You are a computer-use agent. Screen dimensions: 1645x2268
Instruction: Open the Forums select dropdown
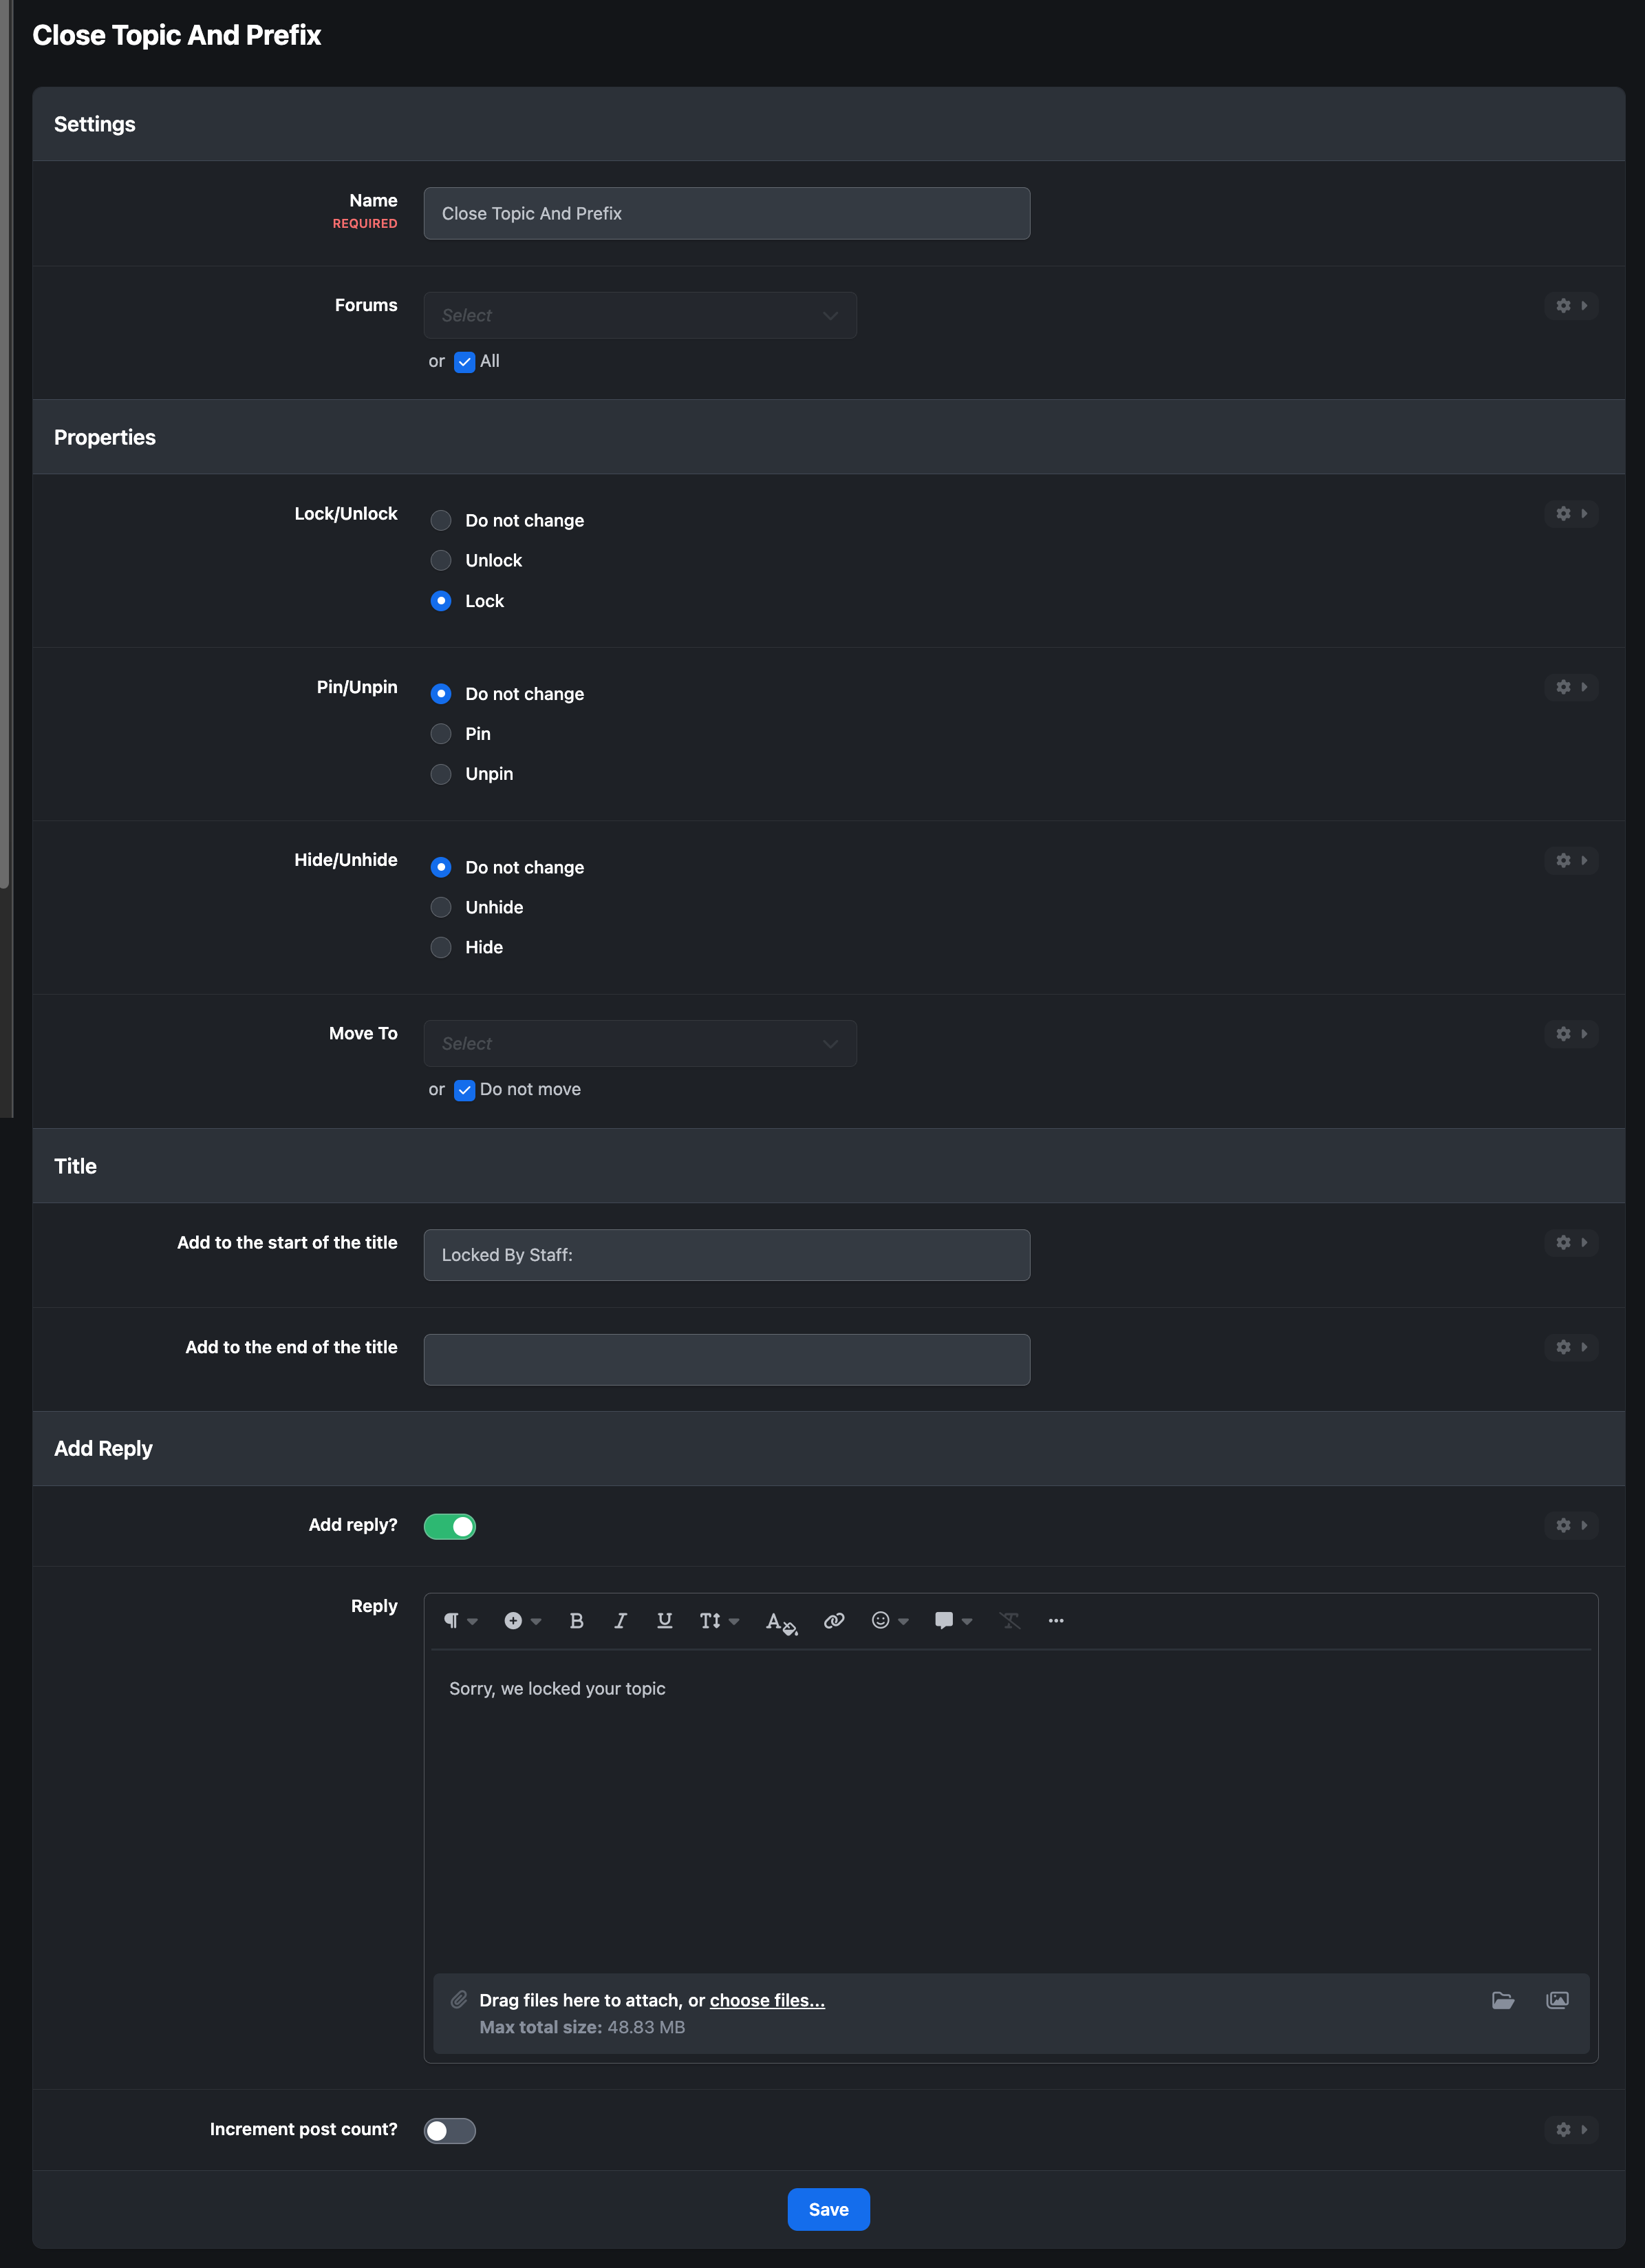640,316
